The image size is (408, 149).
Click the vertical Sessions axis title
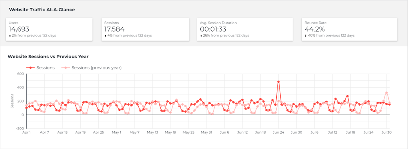pos(13,101)
